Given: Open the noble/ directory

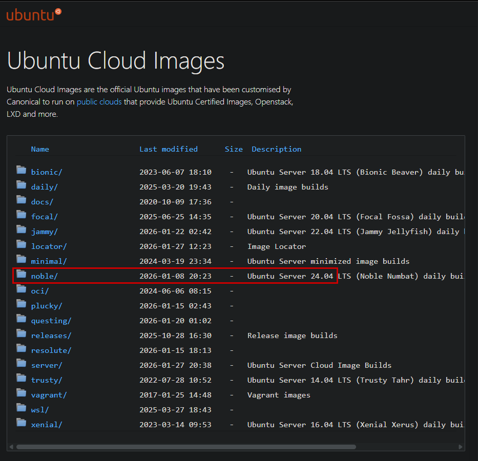Looking at the screenshot, I should click(44, 276).
